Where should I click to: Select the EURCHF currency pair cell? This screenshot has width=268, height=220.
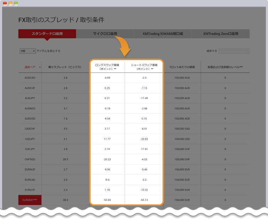[x=30, y=190]
